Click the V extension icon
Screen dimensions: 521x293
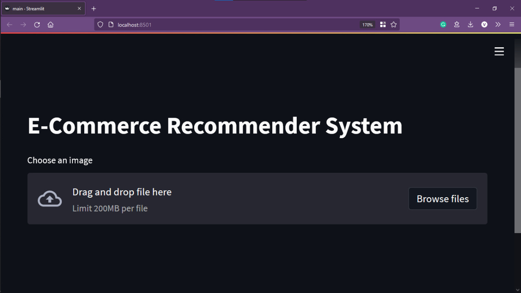pyautogui.click(x=484, y=24)
